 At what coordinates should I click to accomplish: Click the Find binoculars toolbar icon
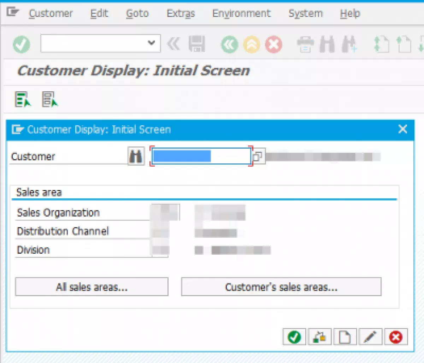point(327,45)
